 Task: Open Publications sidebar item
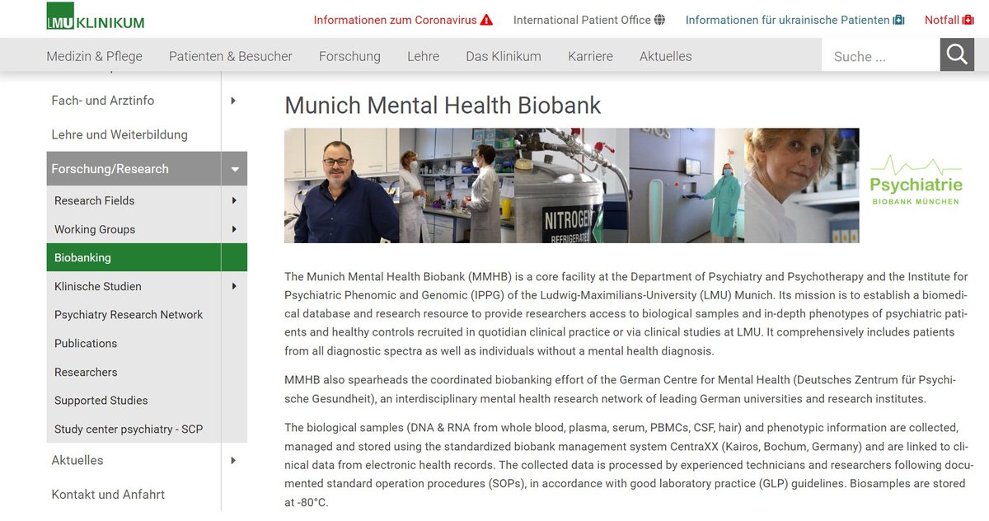[86, 343]
